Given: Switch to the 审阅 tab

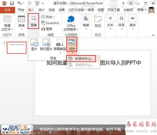Looking at the screenshot, I should (91, 10).
